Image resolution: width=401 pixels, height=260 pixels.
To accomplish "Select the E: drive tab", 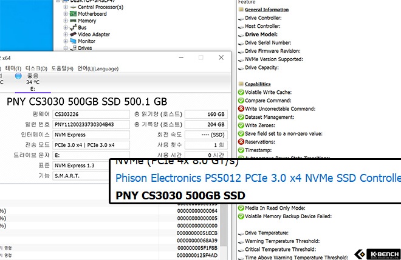I will [x=33, y=82].
